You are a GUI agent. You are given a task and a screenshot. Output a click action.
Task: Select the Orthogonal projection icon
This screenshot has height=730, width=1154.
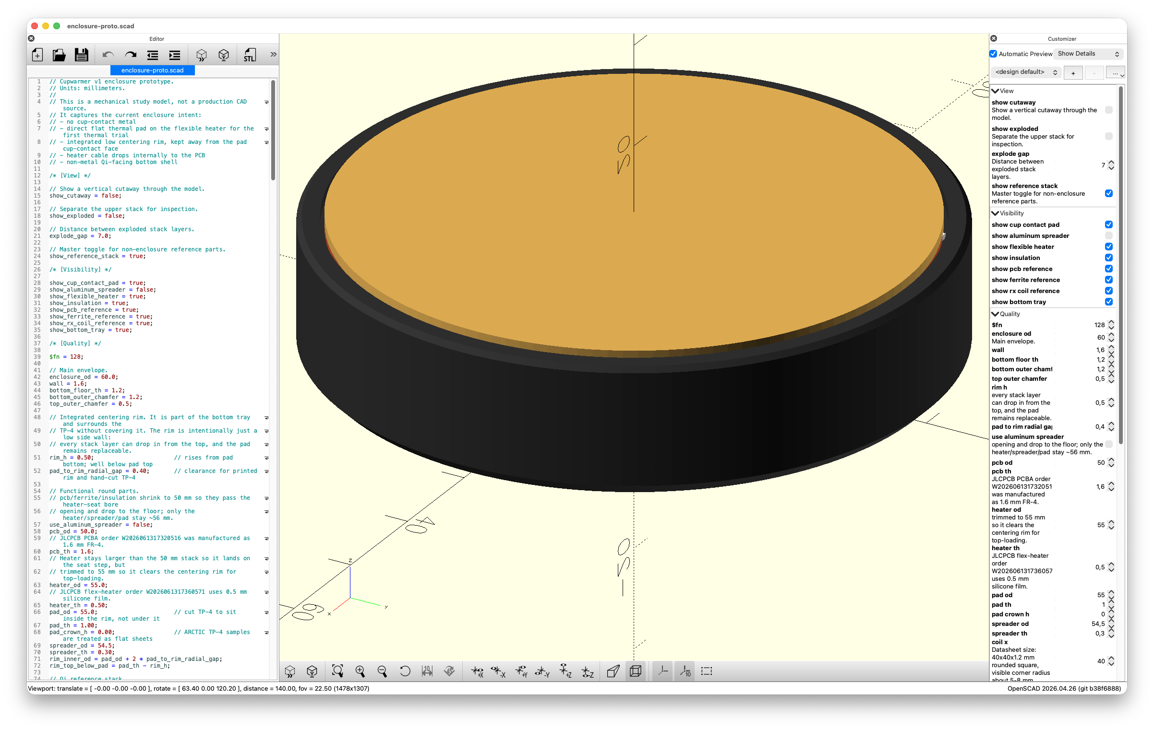point(636,671)
